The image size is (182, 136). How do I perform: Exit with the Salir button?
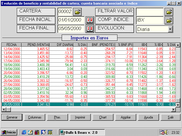coord(171,117)
